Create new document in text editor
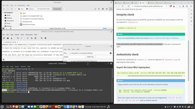The width and height of the screenshot is (195, 109). (4, 38)
